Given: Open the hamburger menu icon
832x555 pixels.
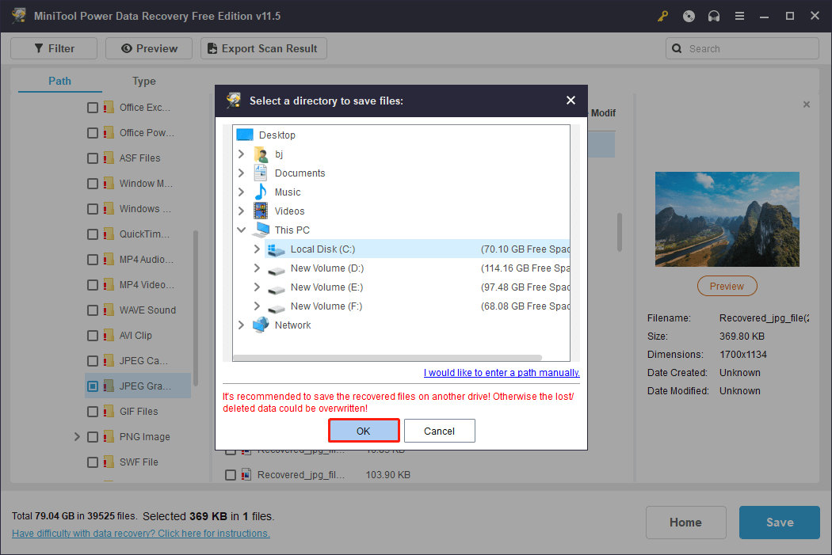Looking at the screenshot, I should [739, 17].
